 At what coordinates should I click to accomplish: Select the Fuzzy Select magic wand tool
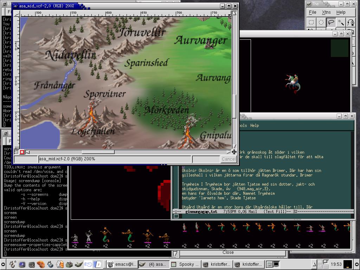coord(341,22)
